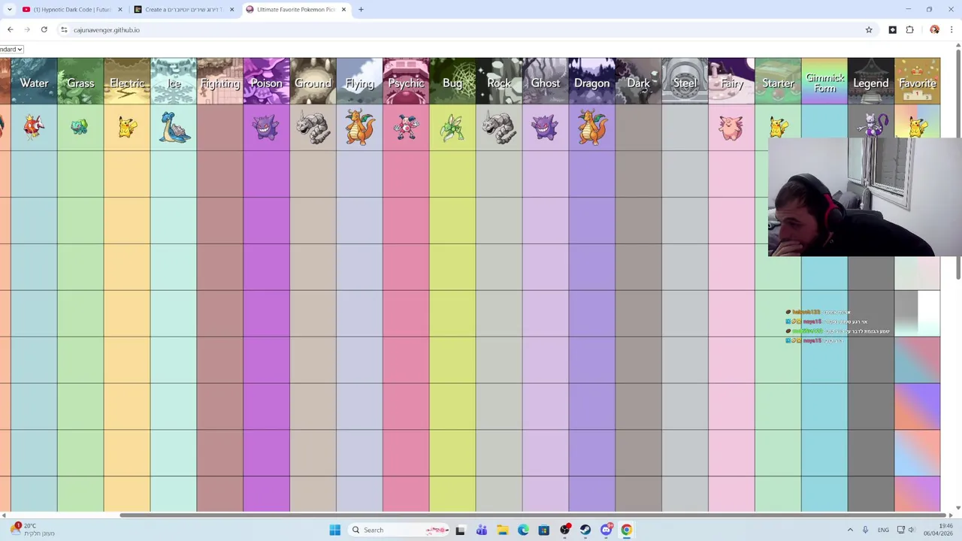Viewport: 962px width, 541px height.
Task: Open Teams from the taskbar
Action: pyautogui.click(x=481, y=530)
